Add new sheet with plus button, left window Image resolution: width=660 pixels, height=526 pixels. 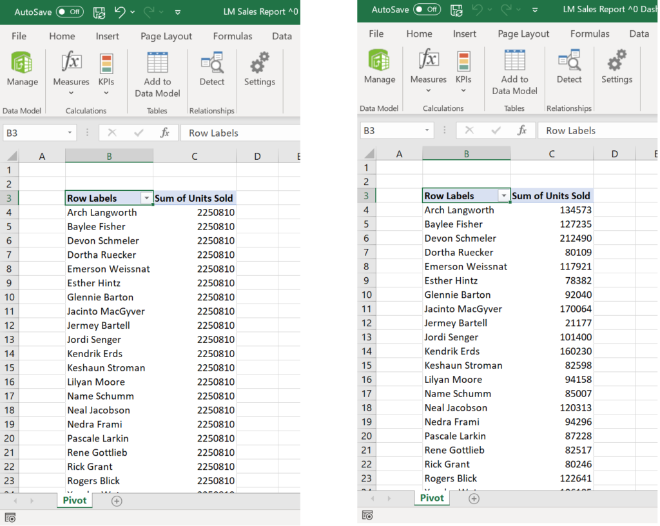pos(117,501)
